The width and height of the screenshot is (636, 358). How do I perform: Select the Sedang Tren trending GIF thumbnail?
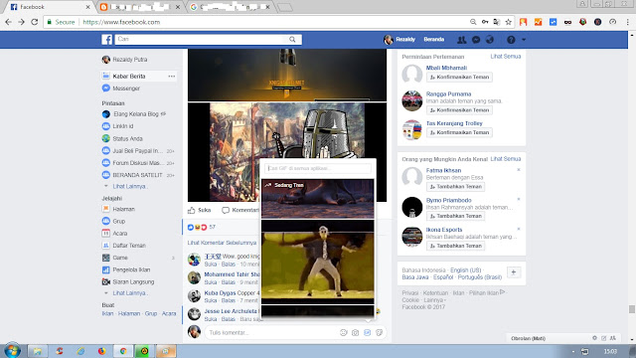(x=318, y=199)
